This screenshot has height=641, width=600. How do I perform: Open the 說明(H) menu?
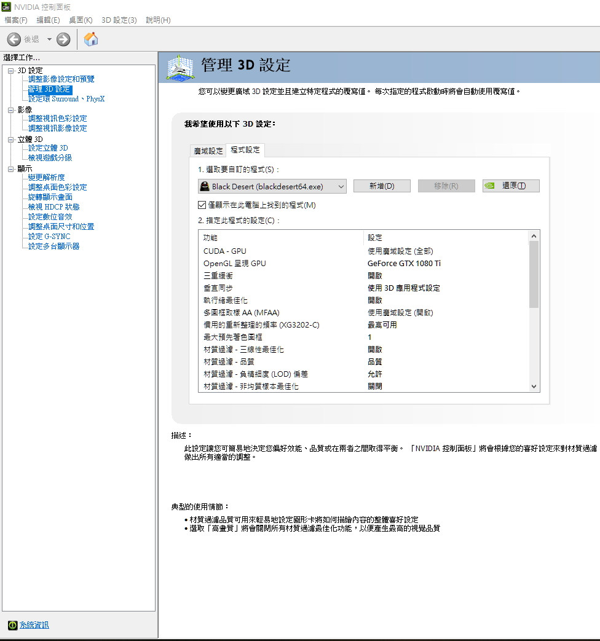tap(158, 20)
